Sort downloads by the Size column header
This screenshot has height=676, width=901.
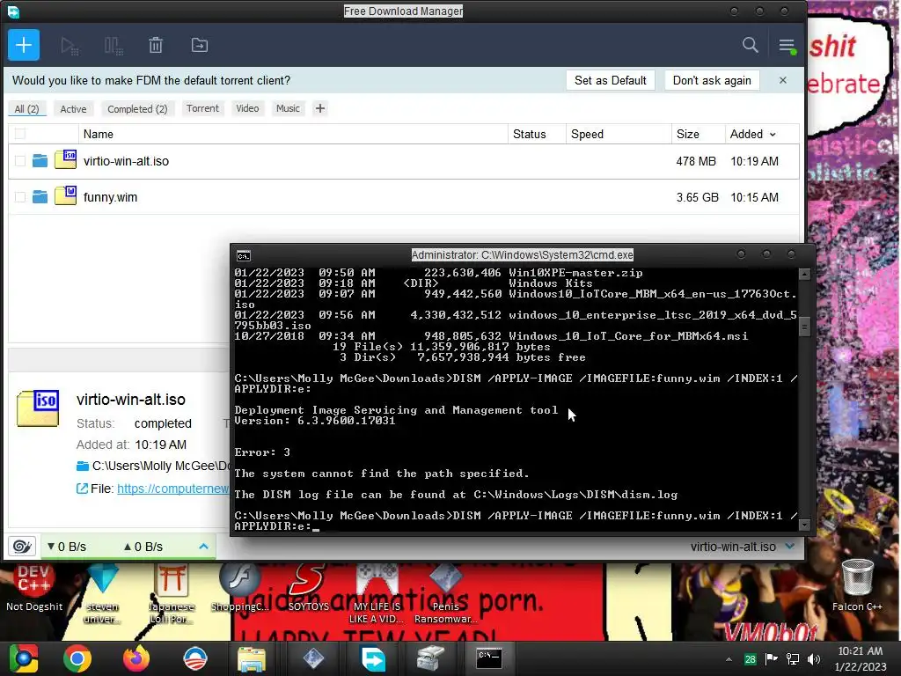(x=698, y=134)
